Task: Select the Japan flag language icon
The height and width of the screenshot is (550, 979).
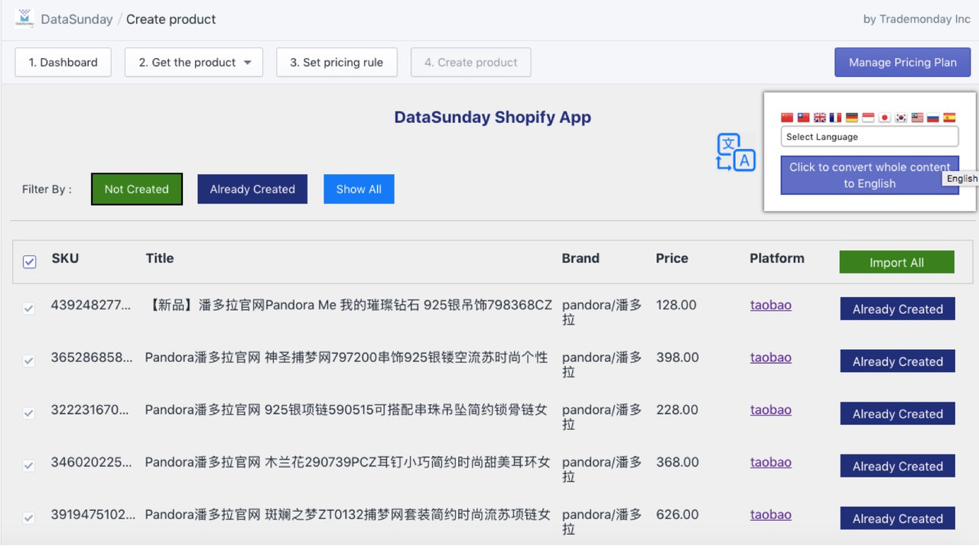Action: point(884,118)
